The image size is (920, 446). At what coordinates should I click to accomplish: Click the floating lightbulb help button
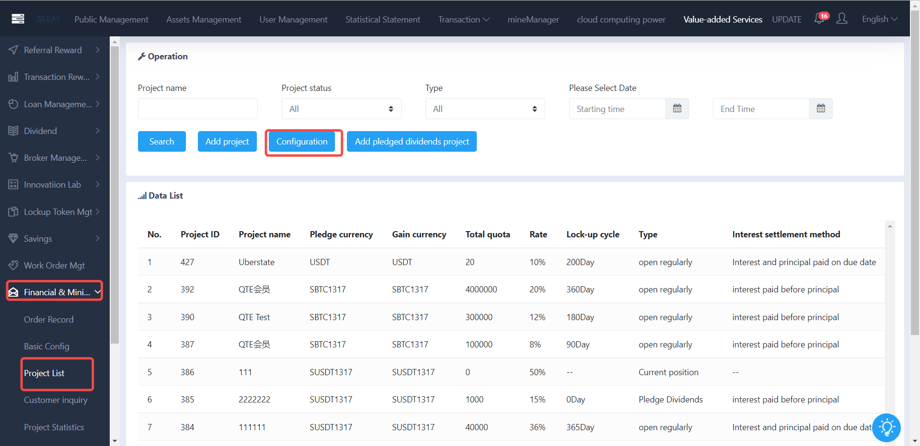coord(886,427)
